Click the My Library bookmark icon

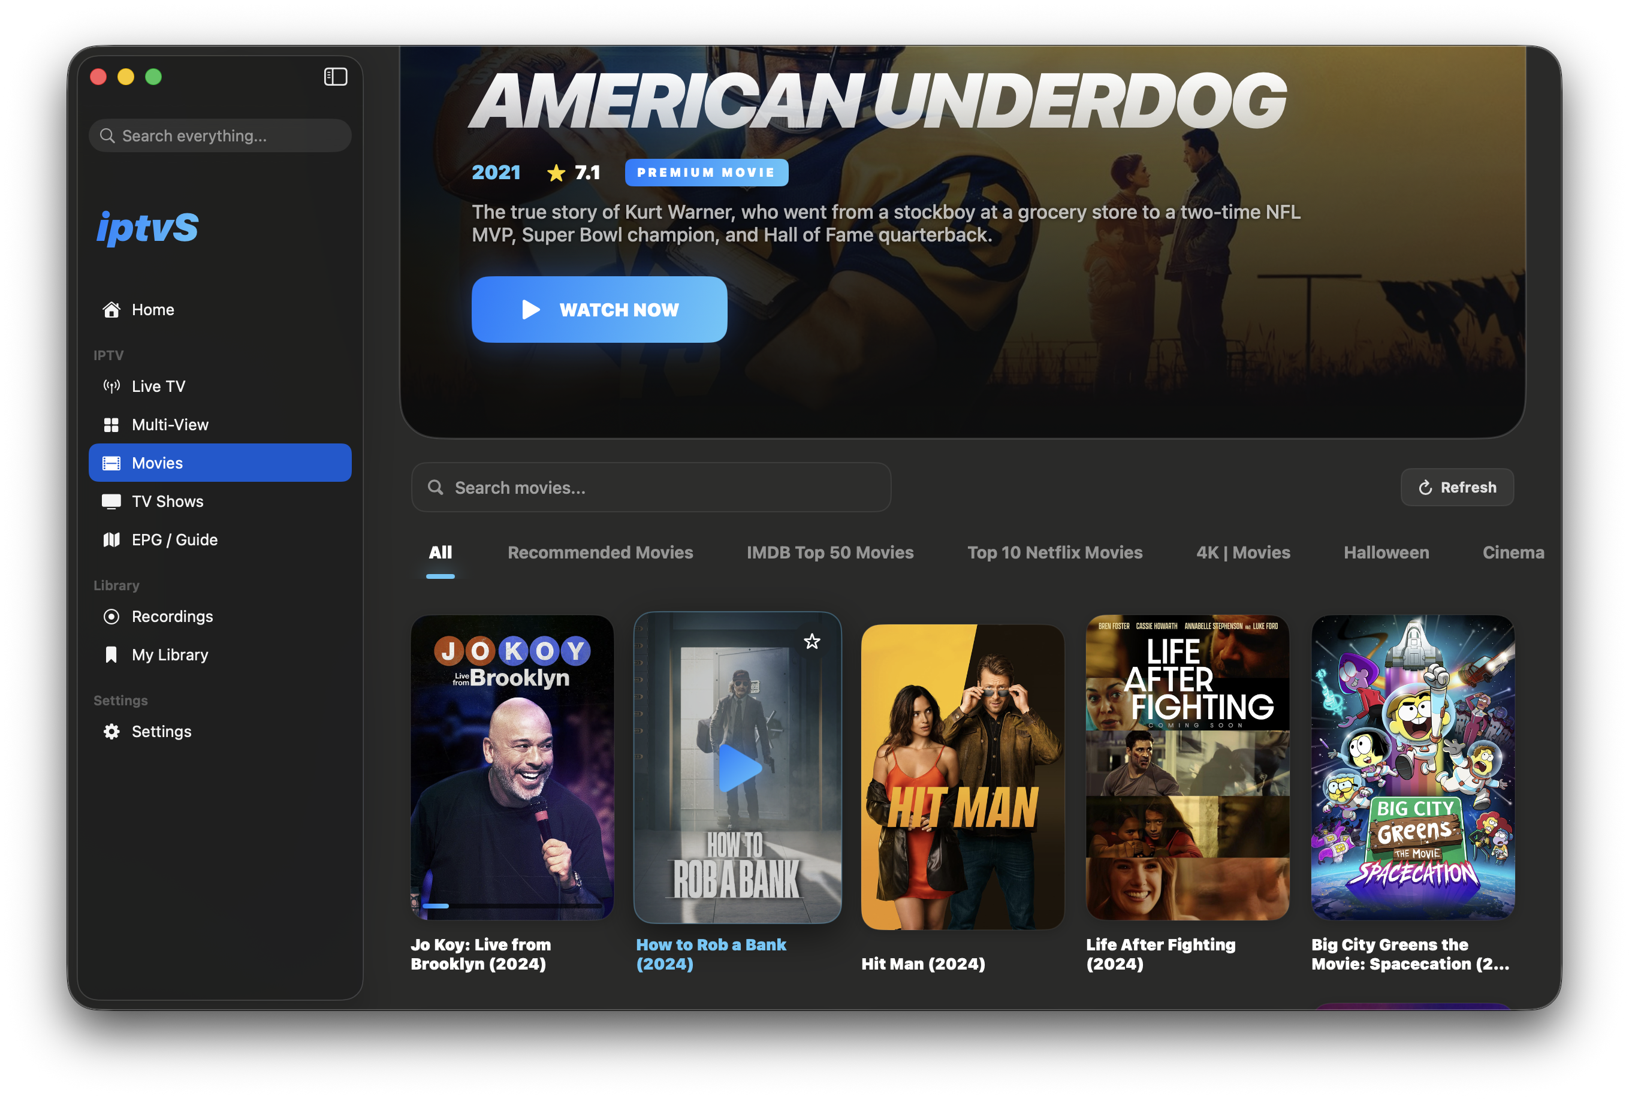[111, 654]
